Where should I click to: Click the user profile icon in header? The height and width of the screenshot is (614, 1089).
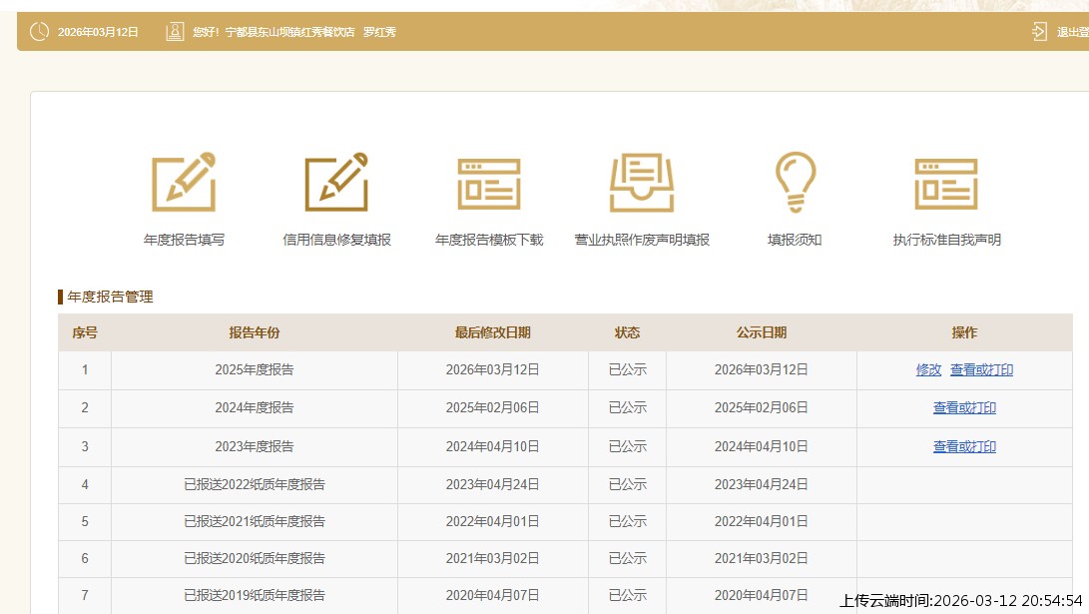pos(175,32)
